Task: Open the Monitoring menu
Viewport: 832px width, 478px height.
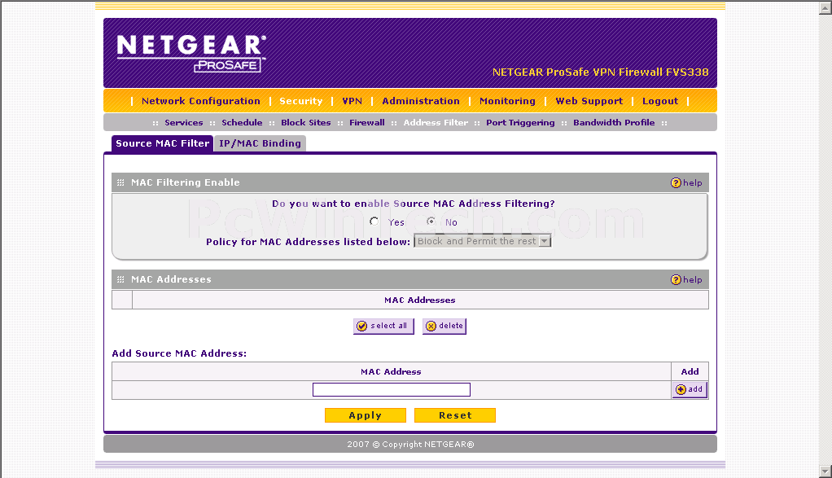Action: [x=507, y=101]
